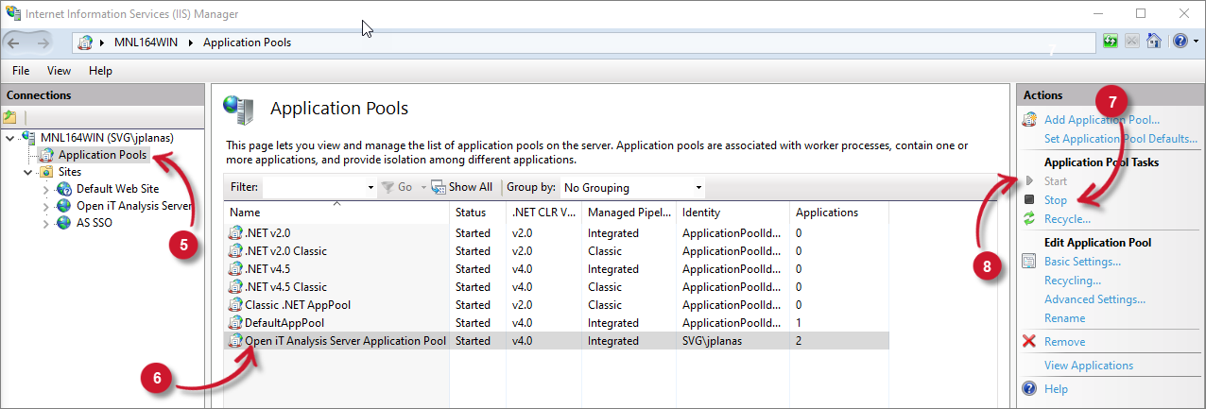Viewport: 1206px width, 409px height.
Task: Collapse the MNL164WIN server node
Action: tap(9, 138)
